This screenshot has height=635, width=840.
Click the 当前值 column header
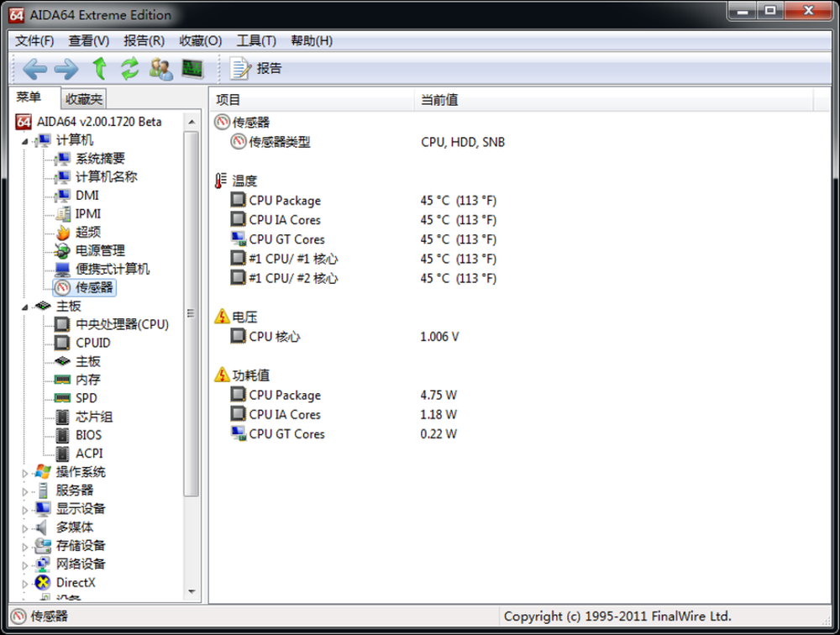(x=614, y=100)
